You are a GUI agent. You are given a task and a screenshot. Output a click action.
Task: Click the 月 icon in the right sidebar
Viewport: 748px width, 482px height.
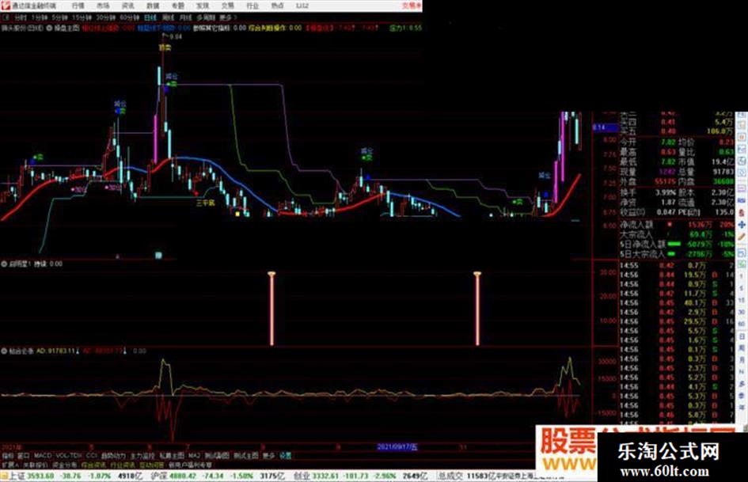742,360
